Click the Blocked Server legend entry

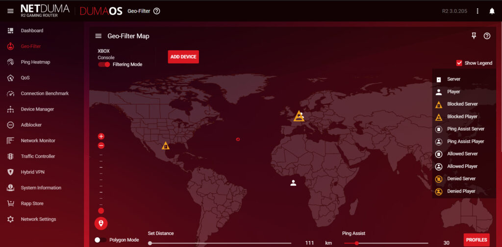click(463, 104)
